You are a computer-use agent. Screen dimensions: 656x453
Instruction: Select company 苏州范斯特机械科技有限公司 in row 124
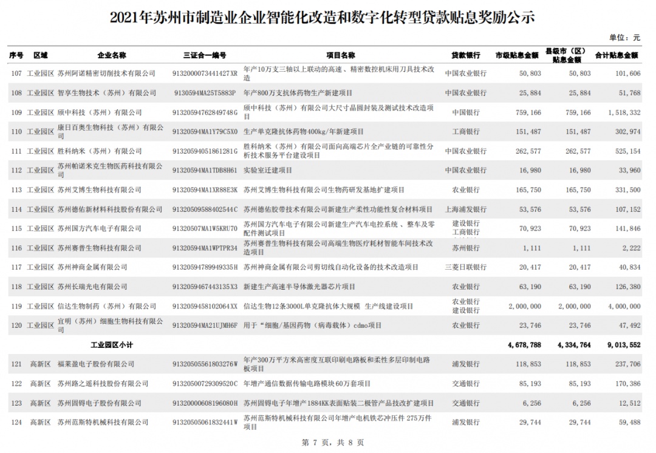tap(103, 423)
